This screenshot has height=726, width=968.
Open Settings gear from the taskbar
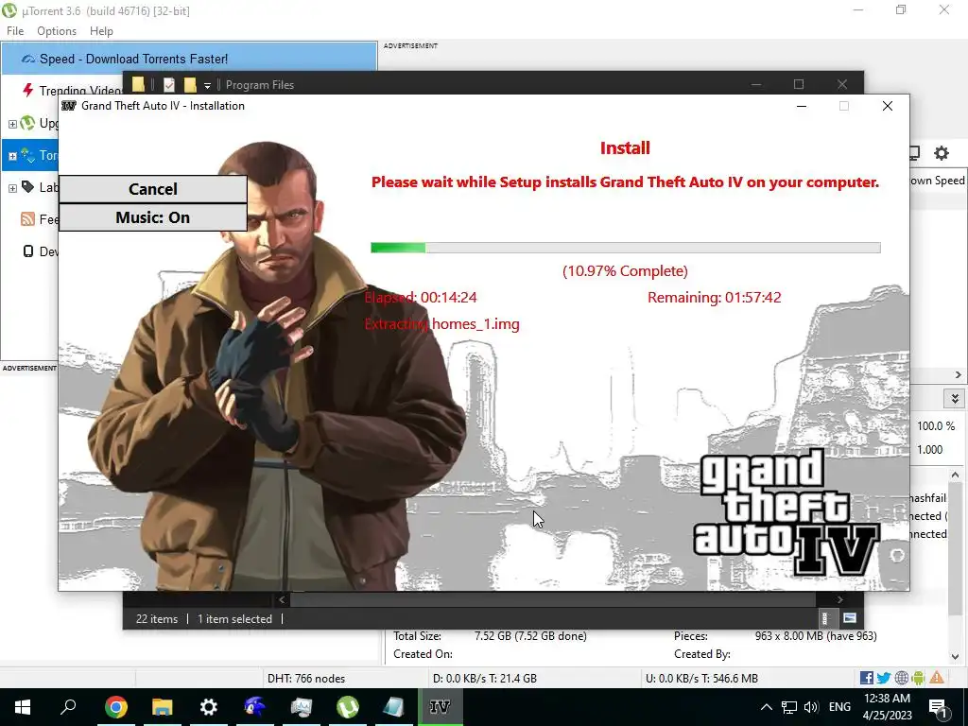(x=209, y=707)
